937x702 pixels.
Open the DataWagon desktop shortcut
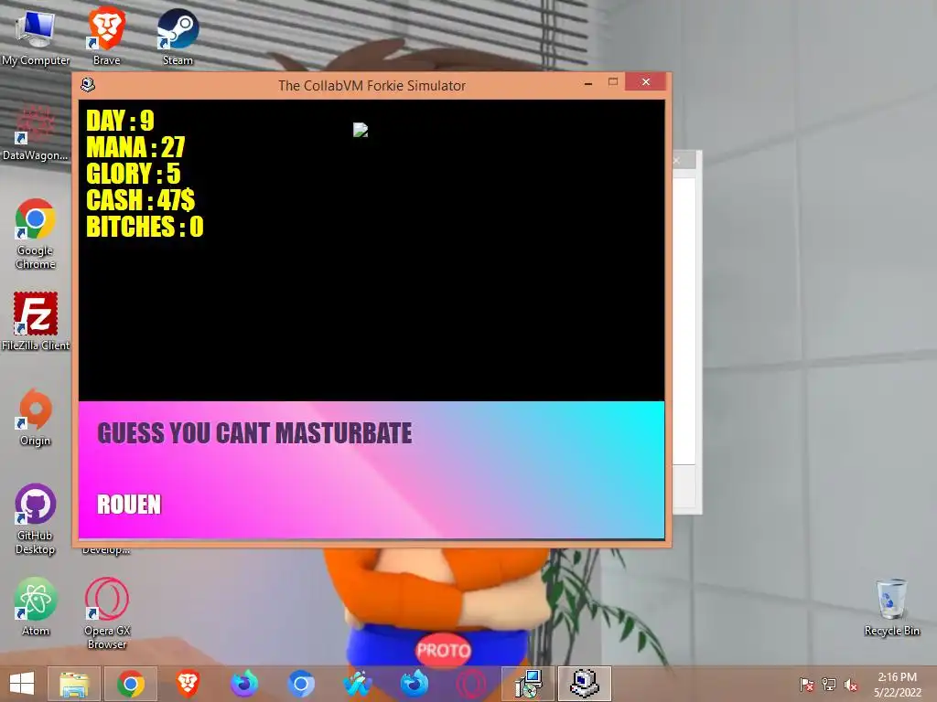tap(36, 133)
